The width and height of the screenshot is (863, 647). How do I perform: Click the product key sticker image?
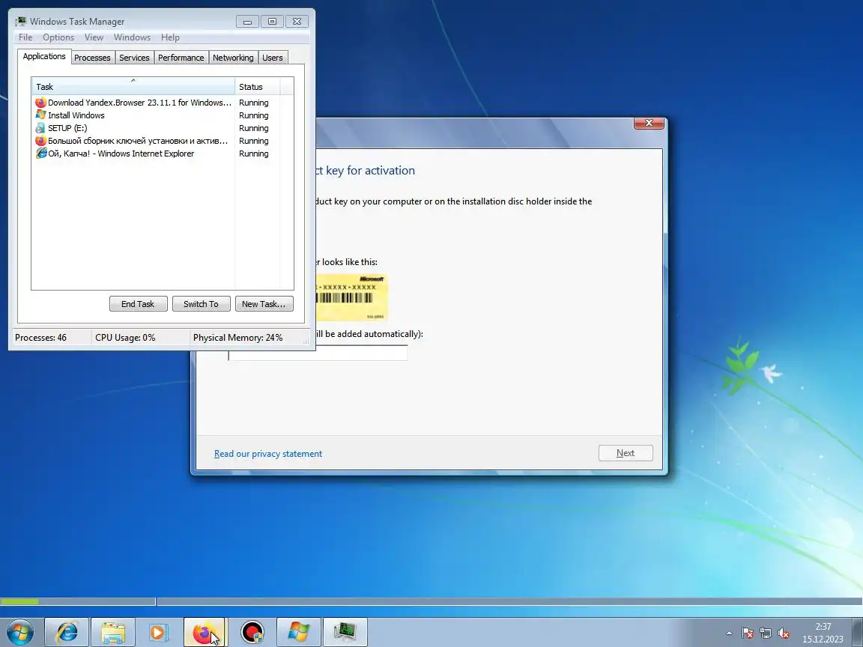click(351, 297)
